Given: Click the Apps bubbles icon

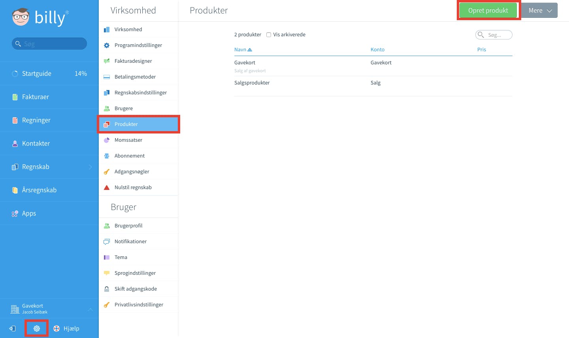Looking at the screenshot, I should pos(15,213).
